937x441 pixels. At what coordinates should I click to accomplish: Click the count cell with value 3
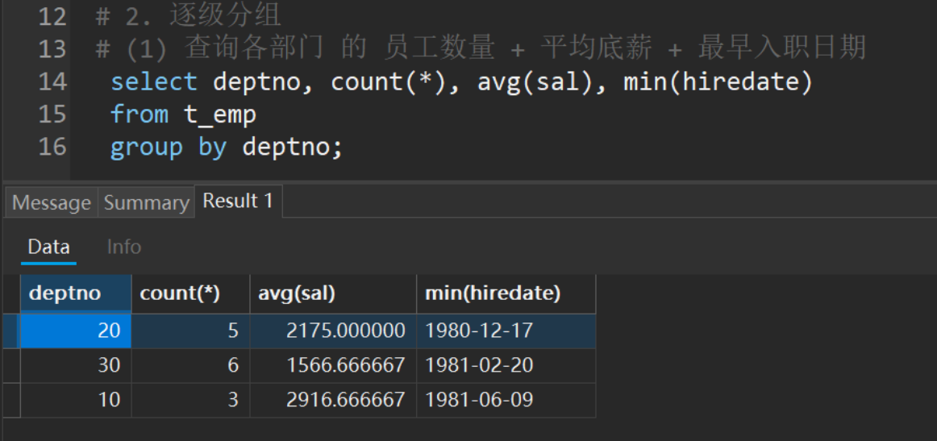(190, 400)
